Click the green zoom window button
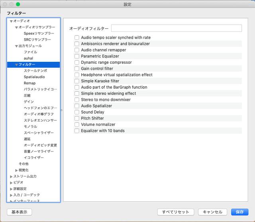This screenshot has height=222, width=255. pyautogui.click(x=18, y=4)
